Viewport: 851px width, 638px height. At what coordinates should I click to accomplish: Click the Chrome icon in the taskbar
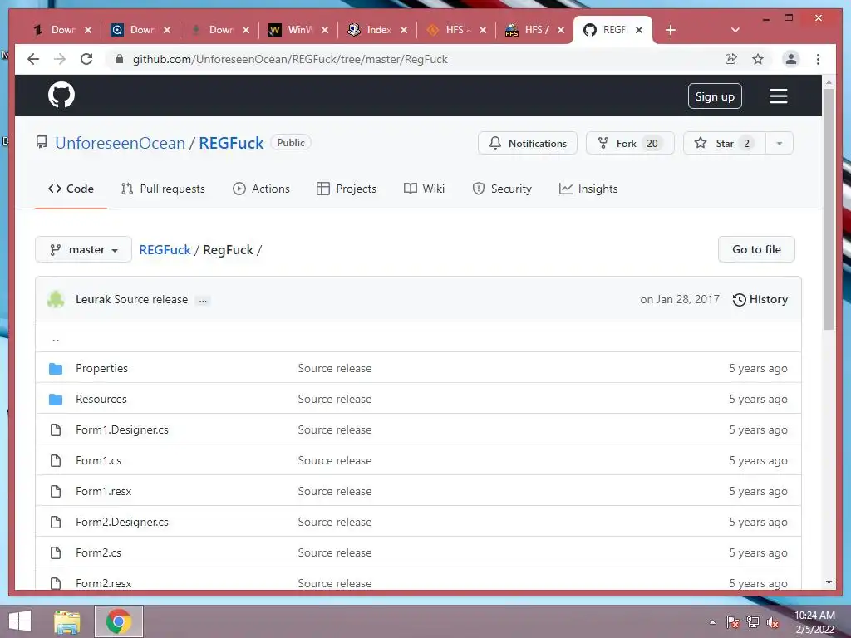(119, 621)
